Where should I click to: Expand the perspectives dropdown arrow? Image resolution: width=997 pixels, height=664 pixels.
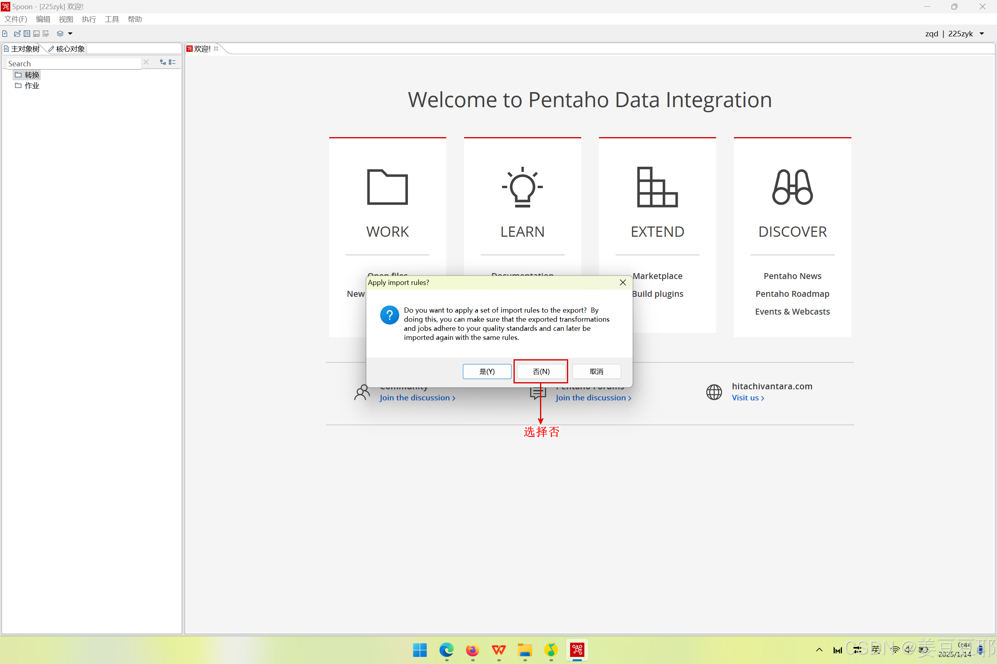[x=70, y=34]
